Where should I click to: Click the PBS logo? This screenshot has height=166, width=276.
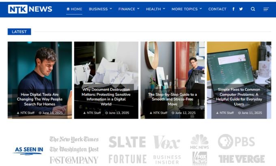(x=236, y=142)
